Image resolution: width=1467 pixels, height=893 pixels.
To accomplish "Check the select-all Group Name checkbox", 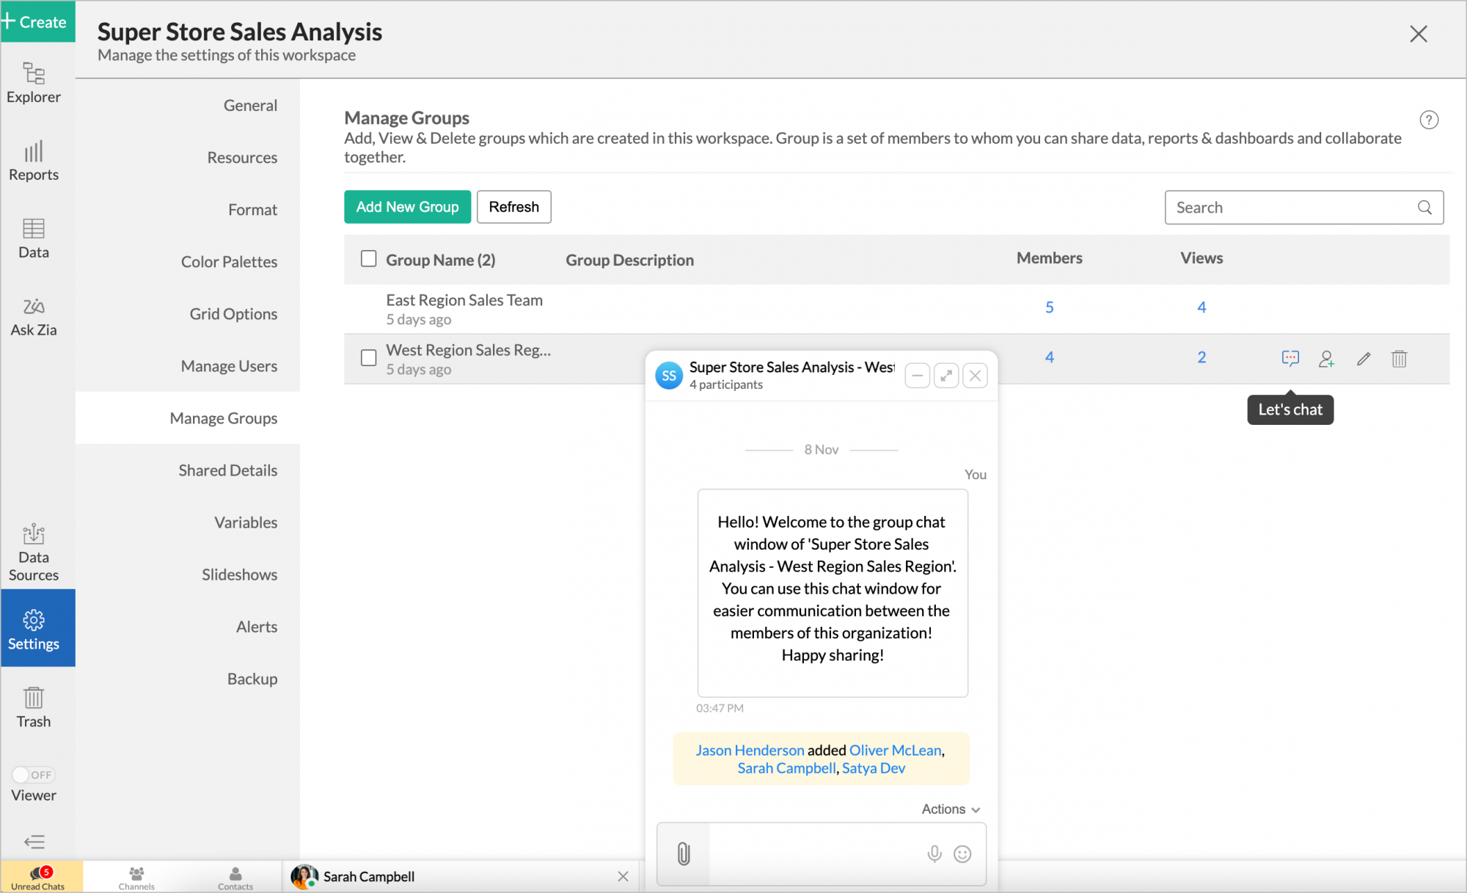I will point(369,258).
